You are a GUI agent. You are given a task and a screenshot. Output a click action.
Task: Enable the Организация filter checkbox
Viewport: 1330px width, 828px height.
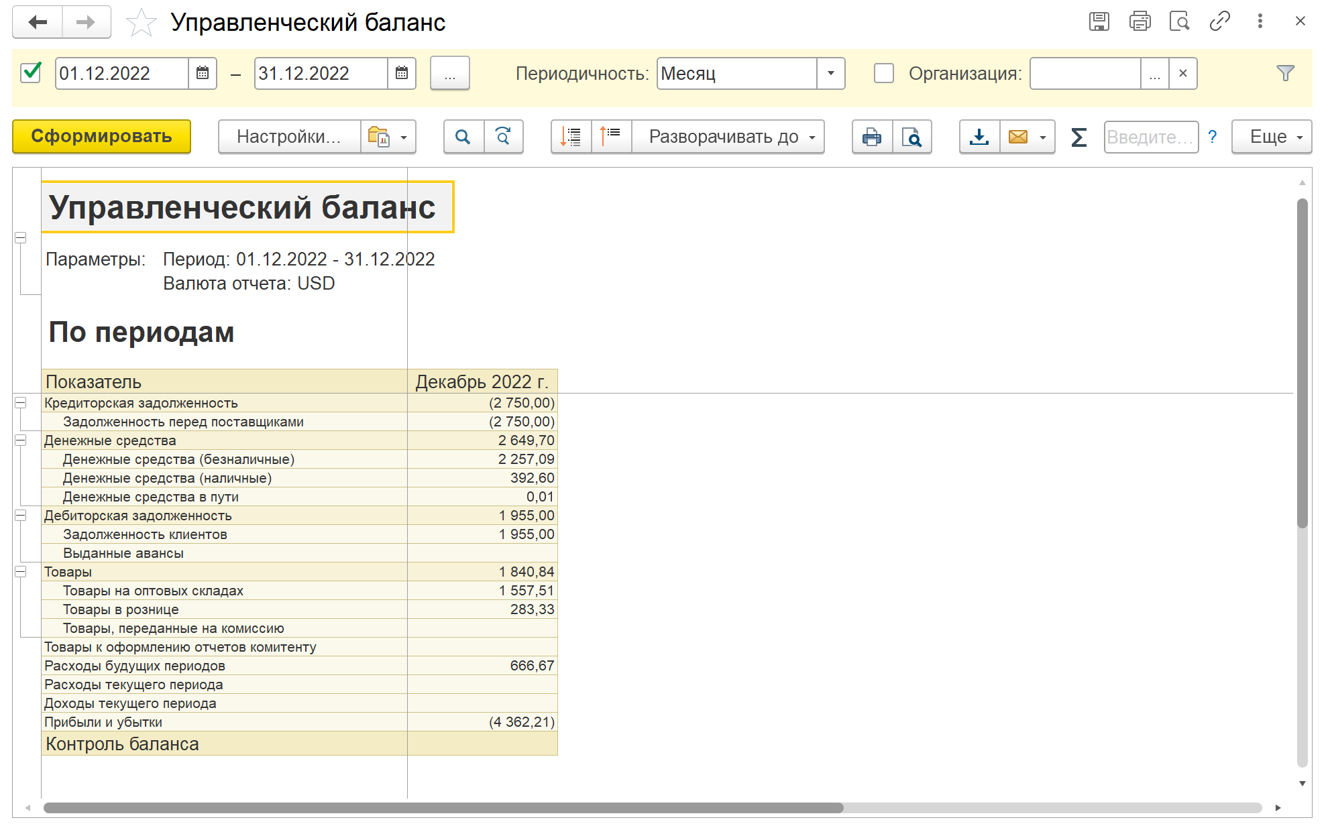click(884, 73)
